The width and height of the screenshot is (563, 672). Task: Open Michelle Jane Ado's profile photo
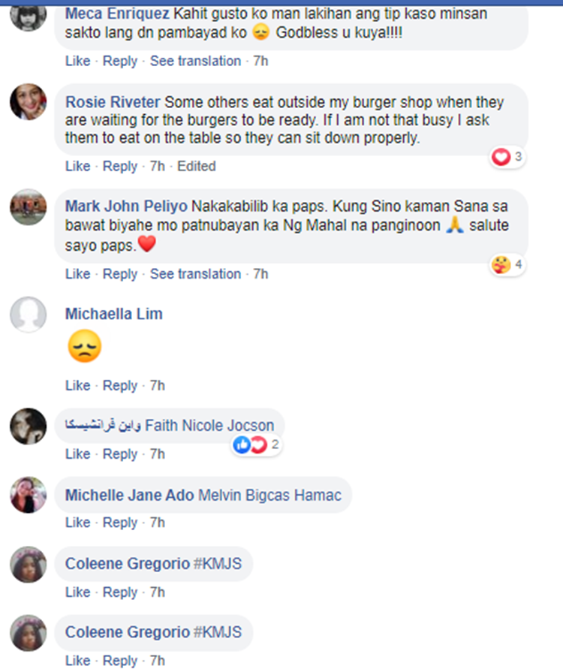coord(29,495)
